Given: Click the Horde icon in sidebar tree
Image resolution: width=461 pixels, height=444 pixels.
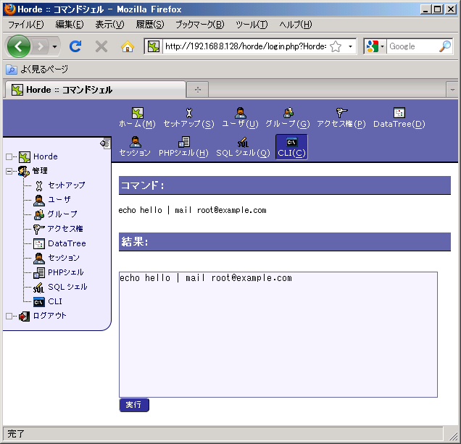Looking at the screenshot, I should [25, 157].
